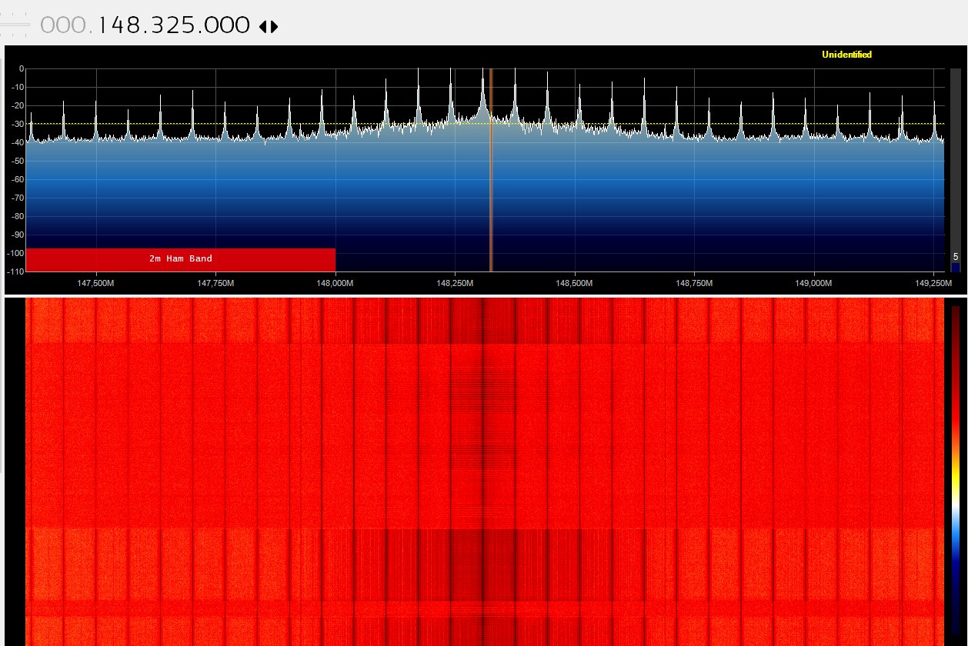This screenshot has width=968, height=646.
Task: Click the left tuning arrow beside the frequency
Action: pyautogui.click(x=263, y=26)
